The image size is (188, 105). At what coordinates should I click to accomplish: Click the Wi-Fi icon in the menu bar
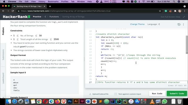click(144, 1)
